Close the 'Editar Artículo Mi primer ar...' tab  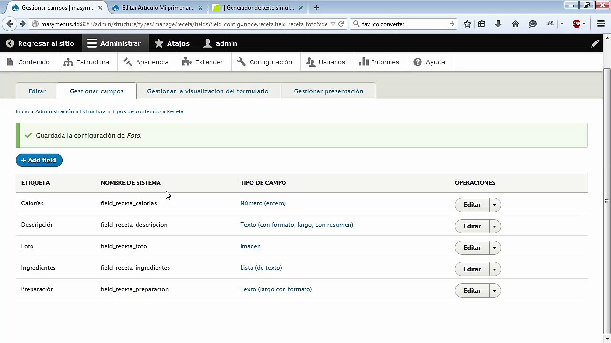click(200, 8)
